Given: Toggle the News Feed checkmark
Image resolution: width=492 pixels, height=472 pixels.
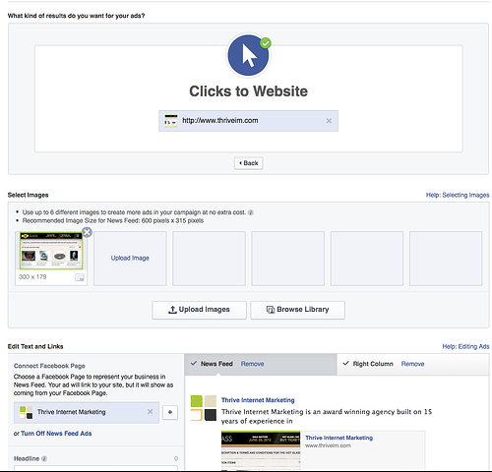Looking at the screenshot, I should [194, 364].
